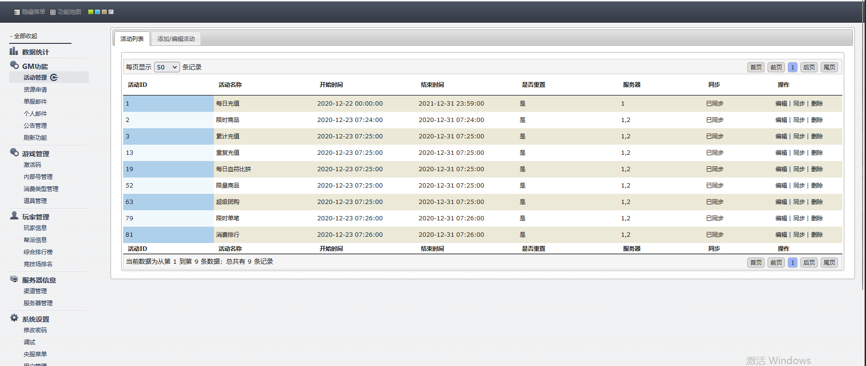The image size is (866, 366).
Task: Click bottom 首页 pagination button
Action: (756, 263)
